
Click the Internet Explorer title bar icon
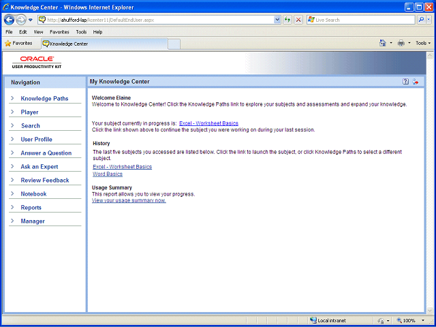[x=6, y=7]
